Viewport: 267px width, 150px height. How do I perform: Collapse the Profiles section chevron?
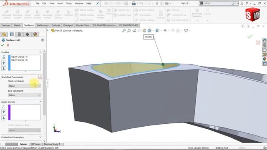click(40, 52)
